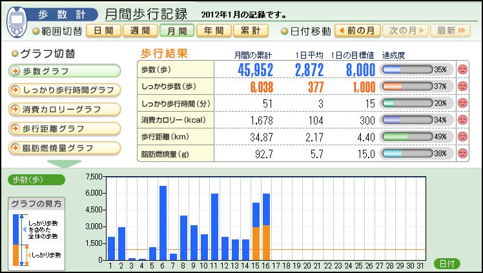Show the 消費カロリーグラフ

click(x=65, y=110)
